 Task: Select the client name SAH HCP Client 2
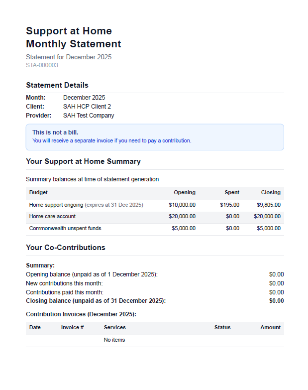87,107
